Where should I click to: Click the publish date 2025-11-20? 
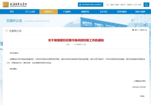coord(82,45)
